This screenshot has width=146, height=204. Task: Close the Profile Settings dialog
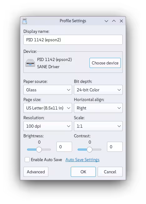(121, 21)
